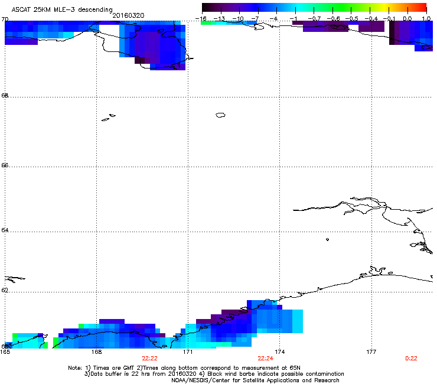This screenshot has width=437, height=384.
Task: Click the -13 color scale label
Action: point(219,19)
